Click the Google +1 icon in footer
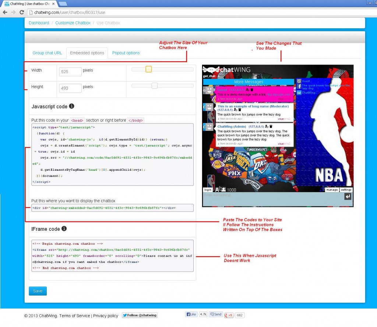The image size is (377, 327). (x=228, y=315)
